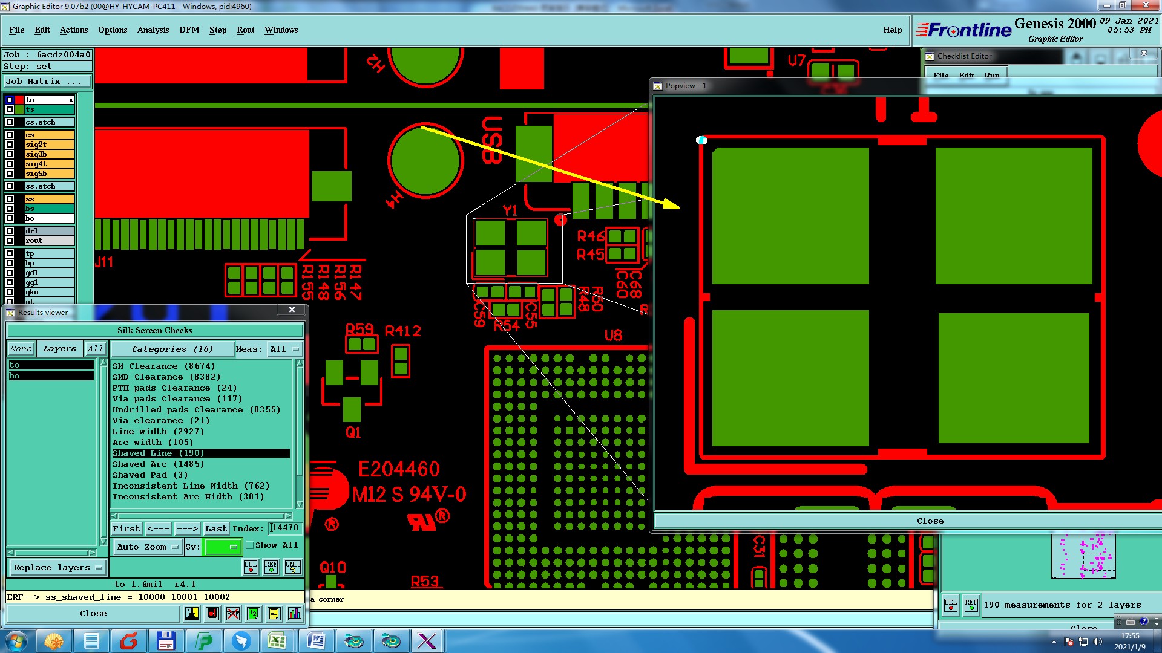Toggle the 'cs' layer checkbox

(x=10, y=135)
